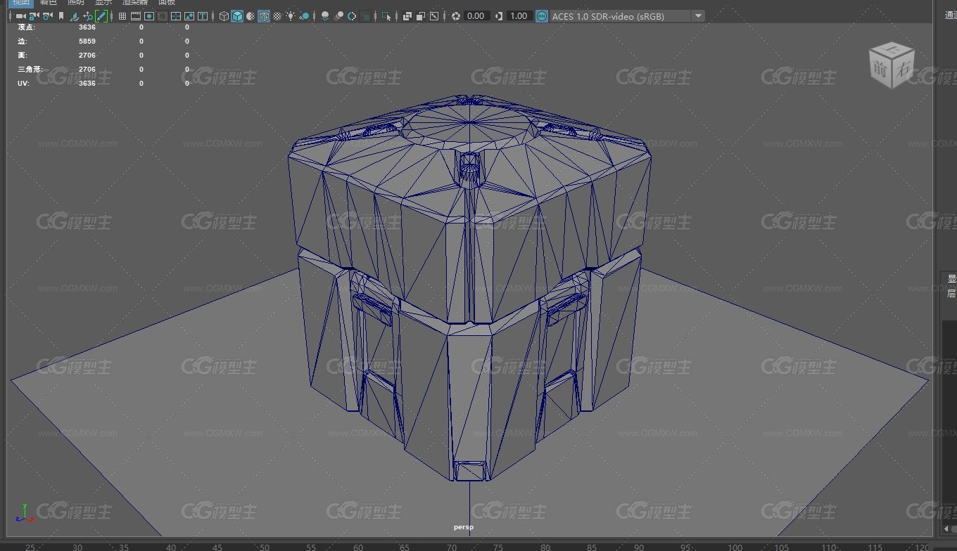Viewport: 957px width, 551px height.
Task: Click the Select Camera icon
Action: coord(20,16)
